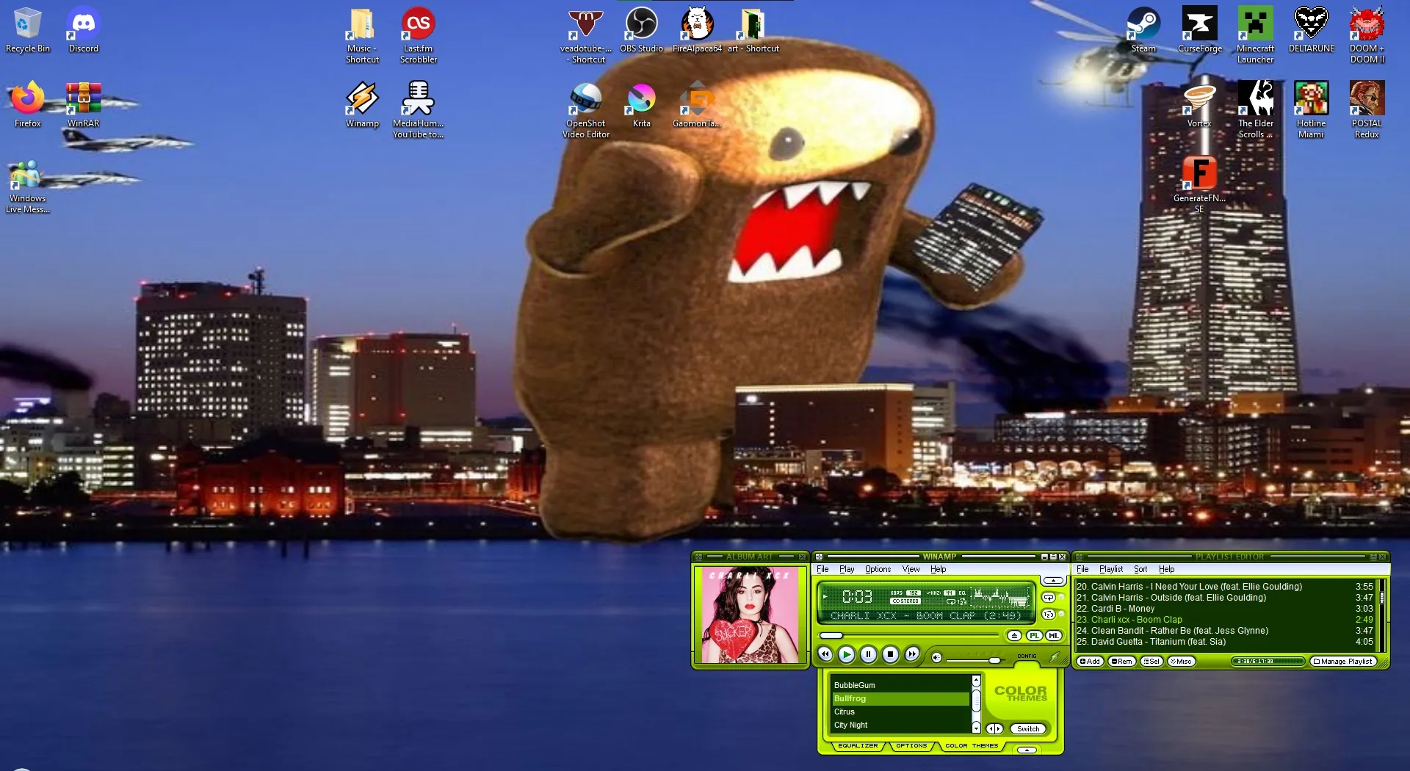The image size is (1410, 771).
Task: Launch DELTARUNE from the desktop
Action: pyautogui.click(x=1312, y=30)
